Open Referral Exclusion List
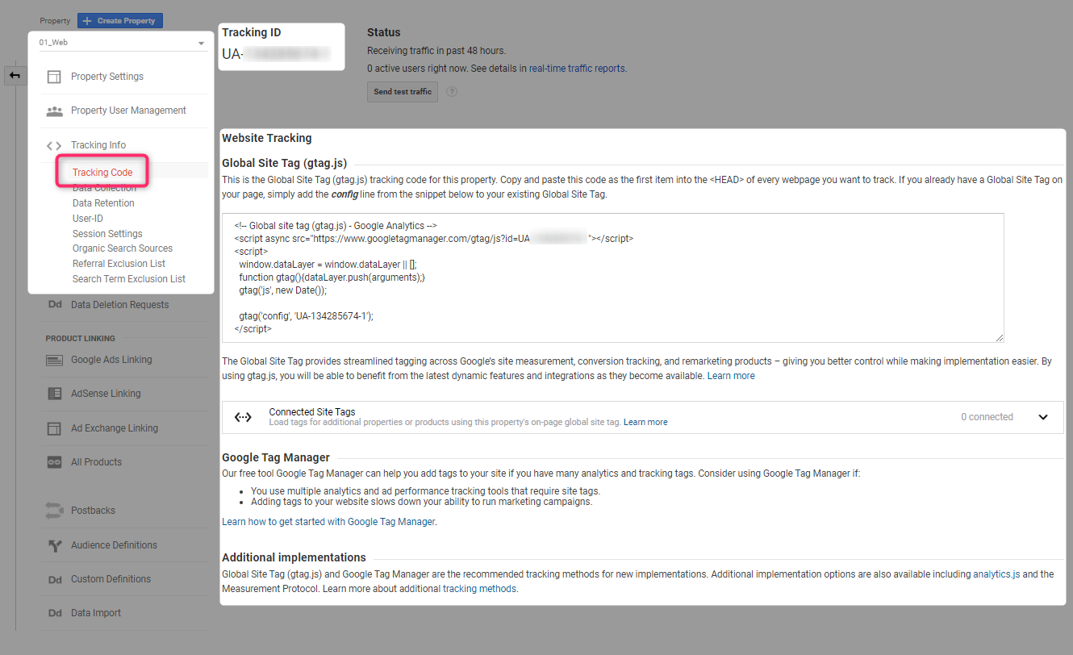This screenshot has height=655, width=1073. pos(119,264)
